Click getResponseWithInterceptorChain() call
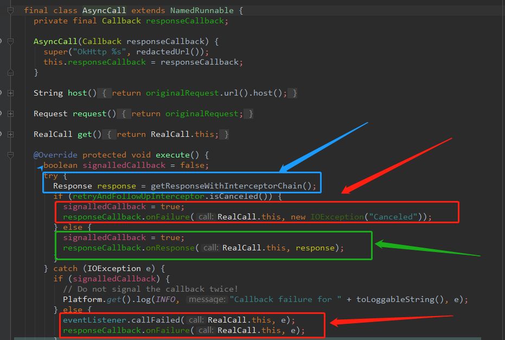The width and height of the screenshot is (505, 340). 231,186
